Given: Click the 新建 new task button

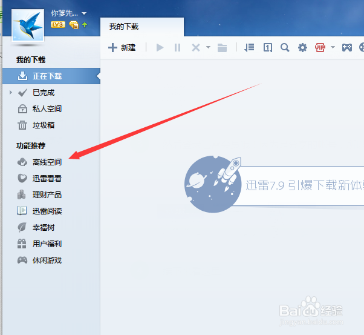Looking at the screenshot, I should [x=122, y=48].
